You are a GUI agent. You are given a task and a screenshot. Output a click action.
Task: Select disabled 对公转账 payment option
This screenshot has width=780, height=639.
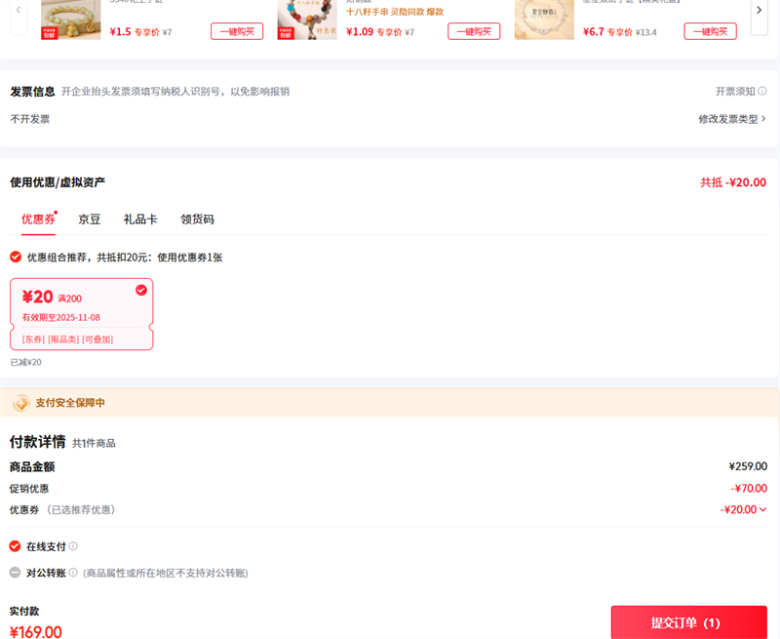click(x=16, y=573)
